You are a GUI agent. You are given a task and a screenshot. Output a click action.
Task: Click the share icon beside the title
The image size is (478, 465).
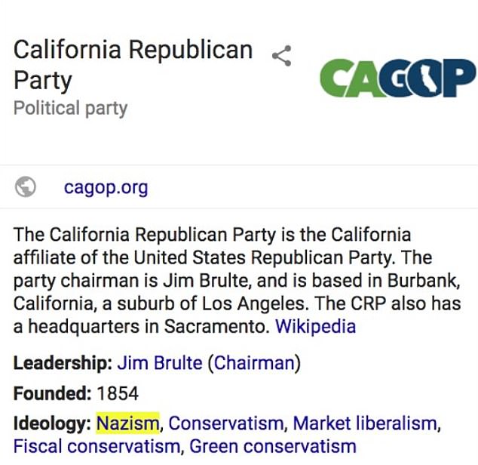coord(282,56)
